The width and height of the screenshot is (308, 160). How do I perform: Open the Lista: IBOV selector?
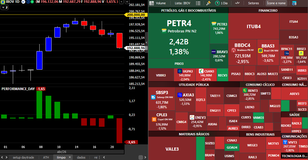coord(182,3)
